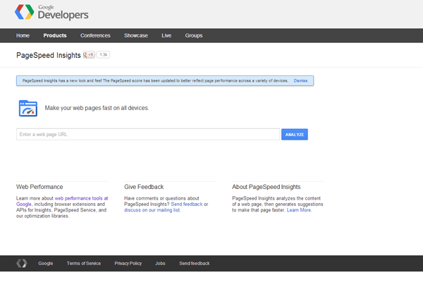The image size is (423, 282).
Task: Click the ANALYZE button
Action: 295,135
